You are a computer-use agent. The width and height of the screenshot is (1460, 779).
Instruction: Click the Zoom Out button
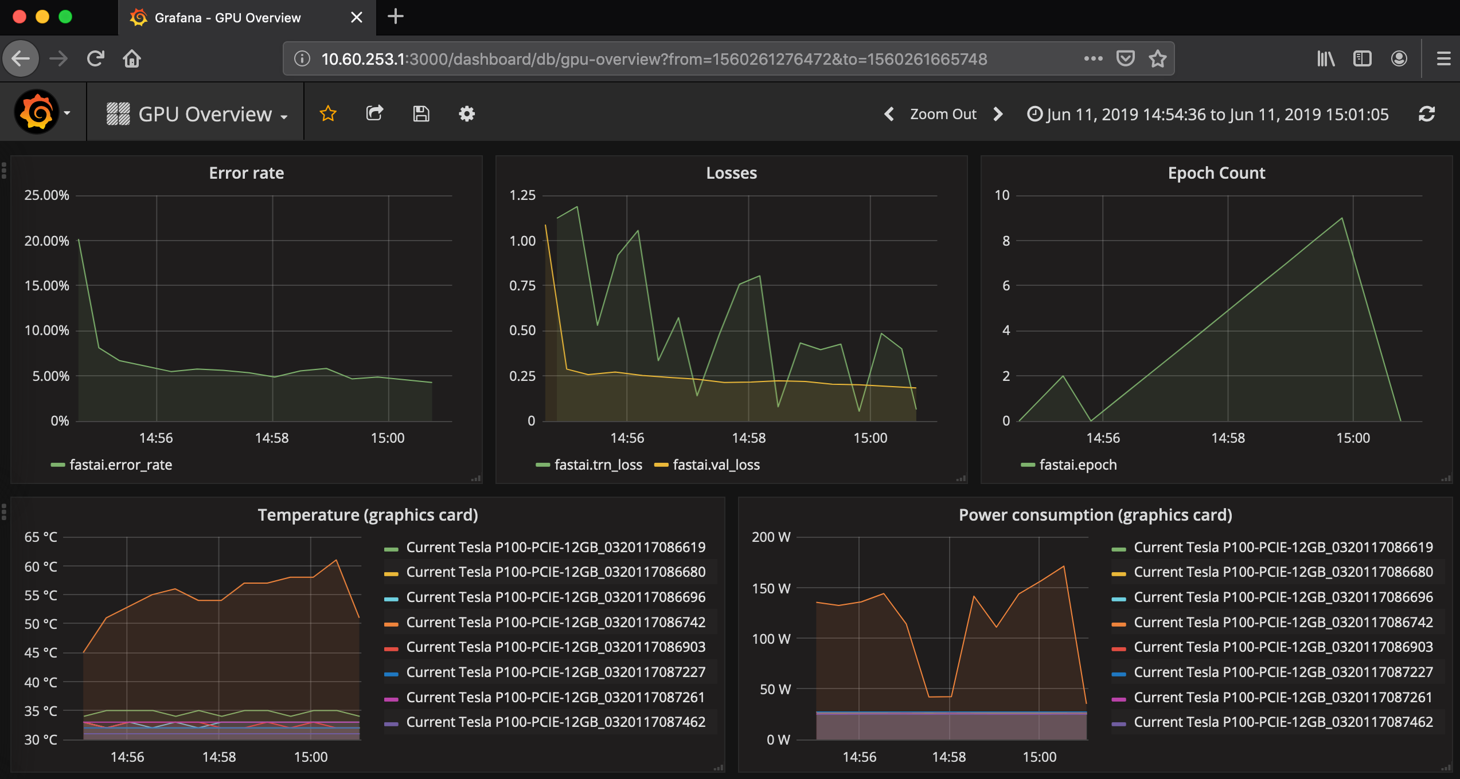coord(943,114)
